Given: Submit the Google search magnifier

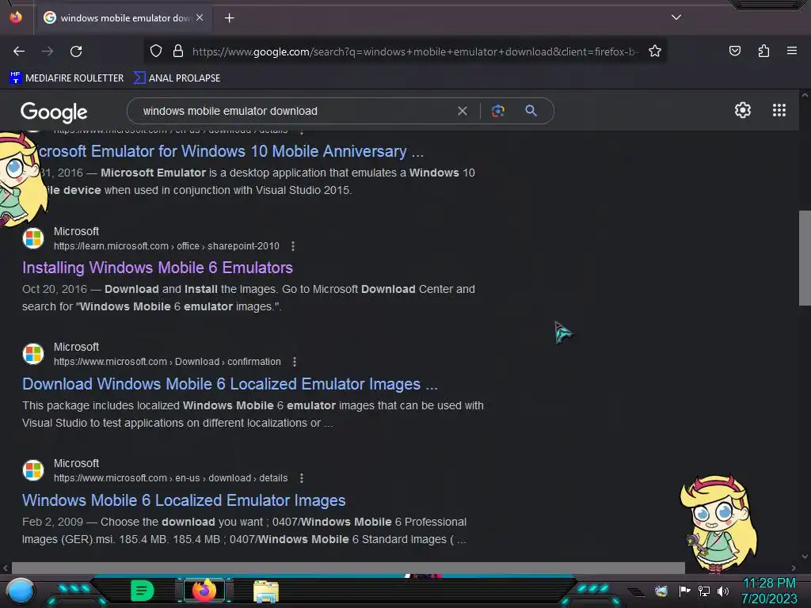Looking at the screenshot, I should coord(531,111).
